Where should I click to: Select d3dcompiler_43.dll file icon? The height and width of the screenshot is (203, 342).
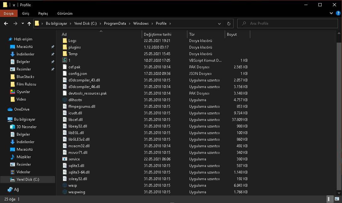(64, 80)
